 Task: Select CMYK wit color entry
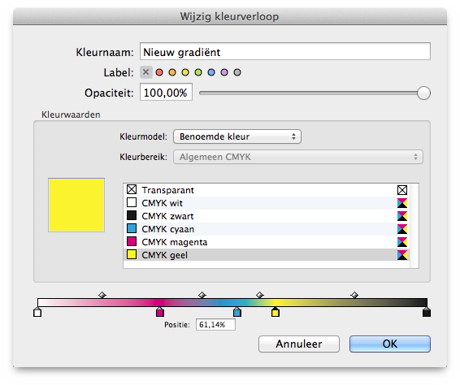click(x=267, y=203)
